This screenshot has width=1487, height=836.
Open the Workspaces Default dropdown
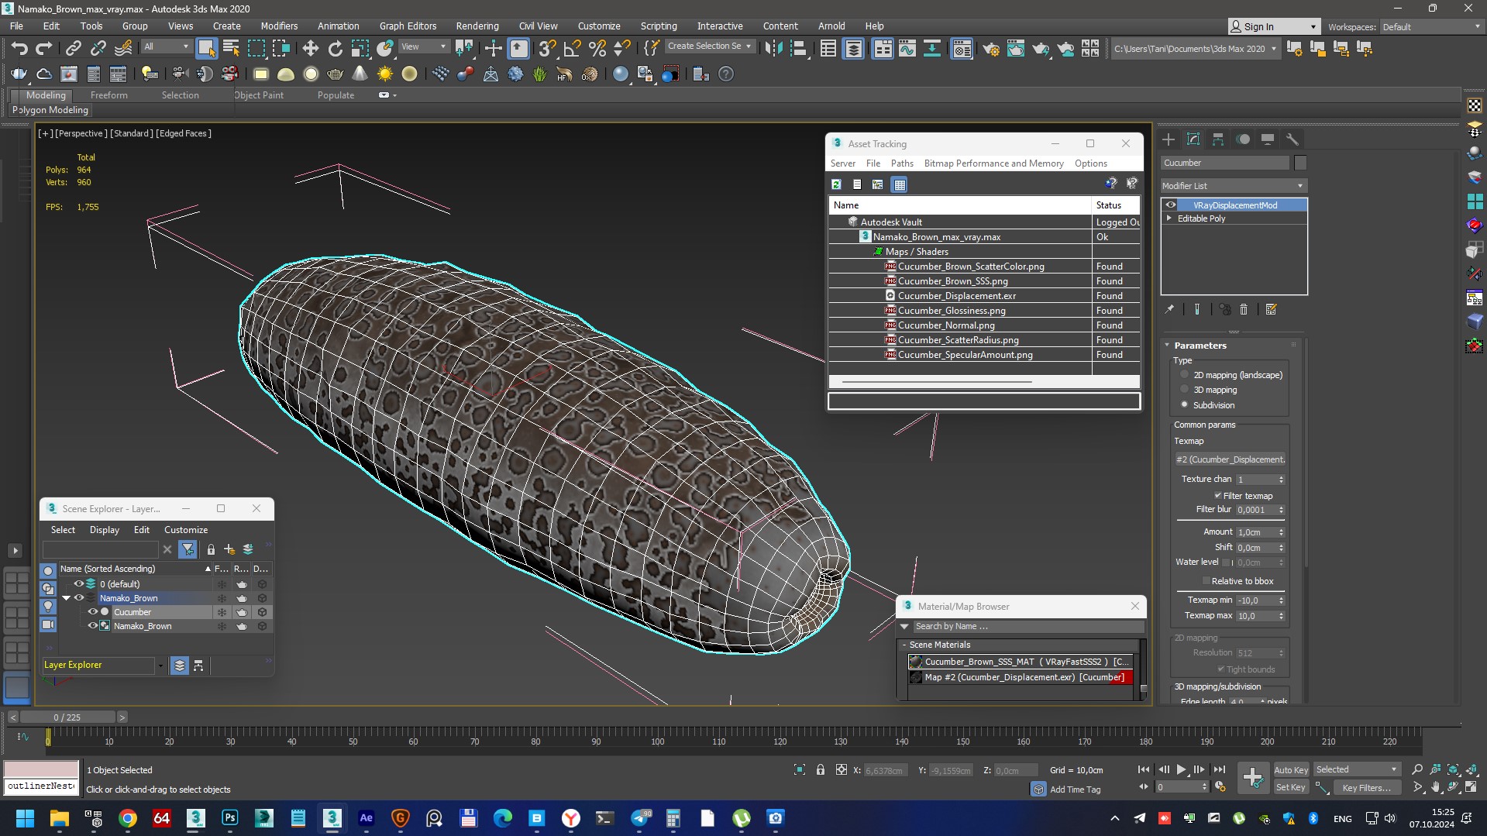1432,27
